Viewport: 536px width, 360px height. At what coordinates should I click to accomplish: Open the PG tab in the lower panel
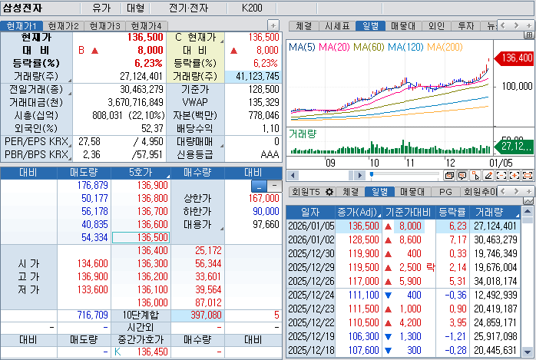[445, 192]
